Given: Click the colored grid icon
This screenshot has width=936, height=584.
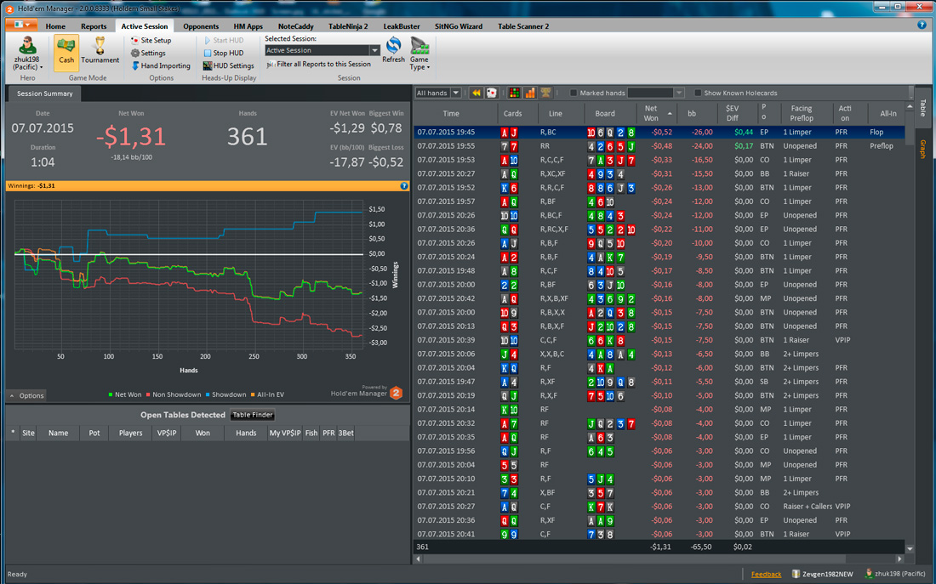Looking at the screenshot, I should pos(514,93).
